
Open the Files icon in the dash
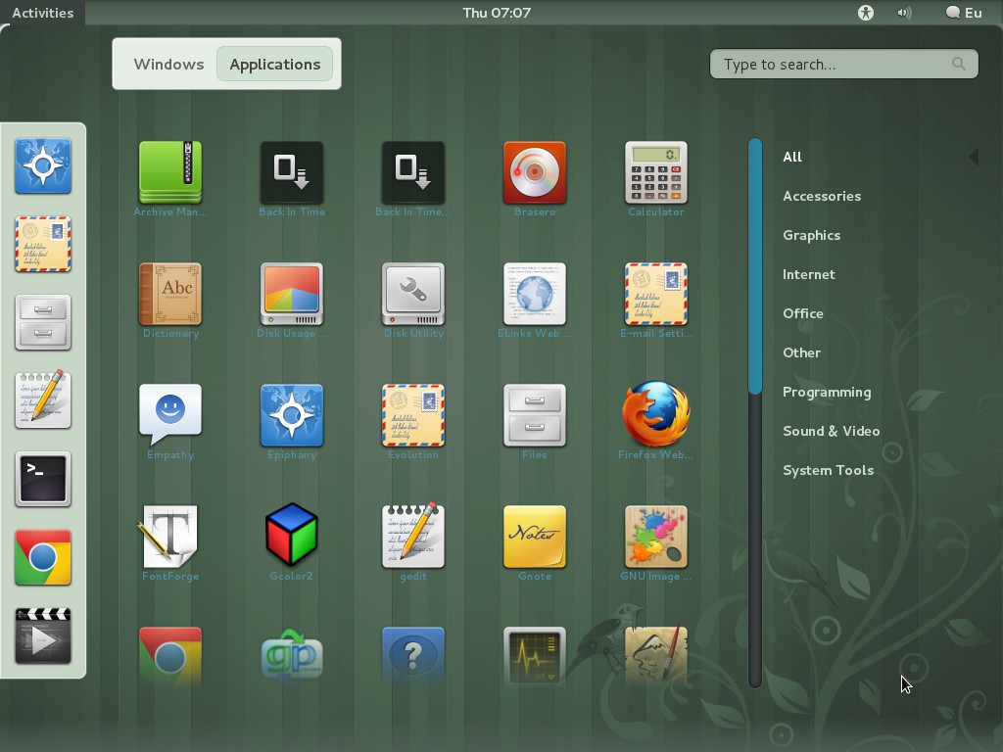click(43, 322)
